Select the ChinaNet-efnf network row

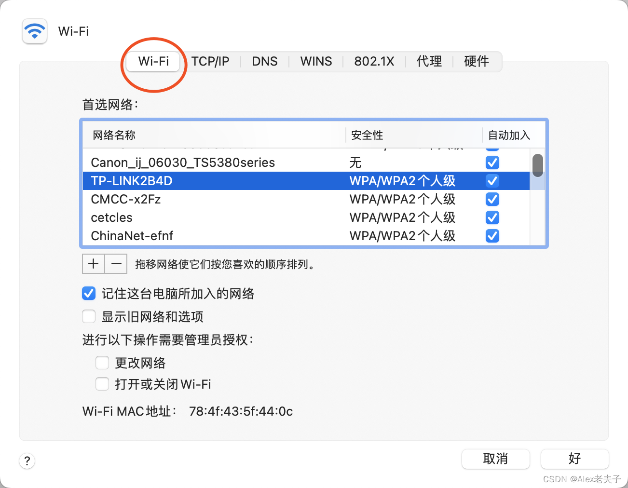(306, 236)
